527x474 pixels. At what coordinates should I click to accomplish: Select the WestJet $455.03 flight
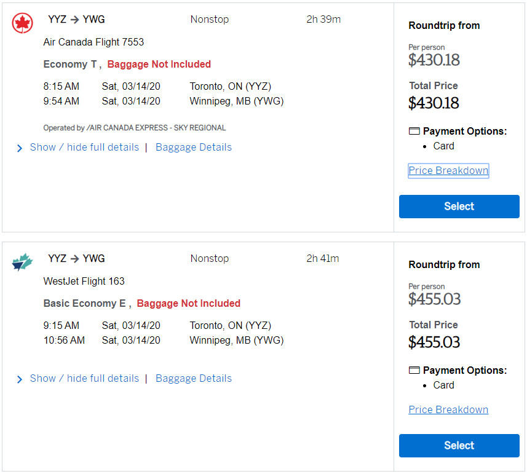click(459, 446)
